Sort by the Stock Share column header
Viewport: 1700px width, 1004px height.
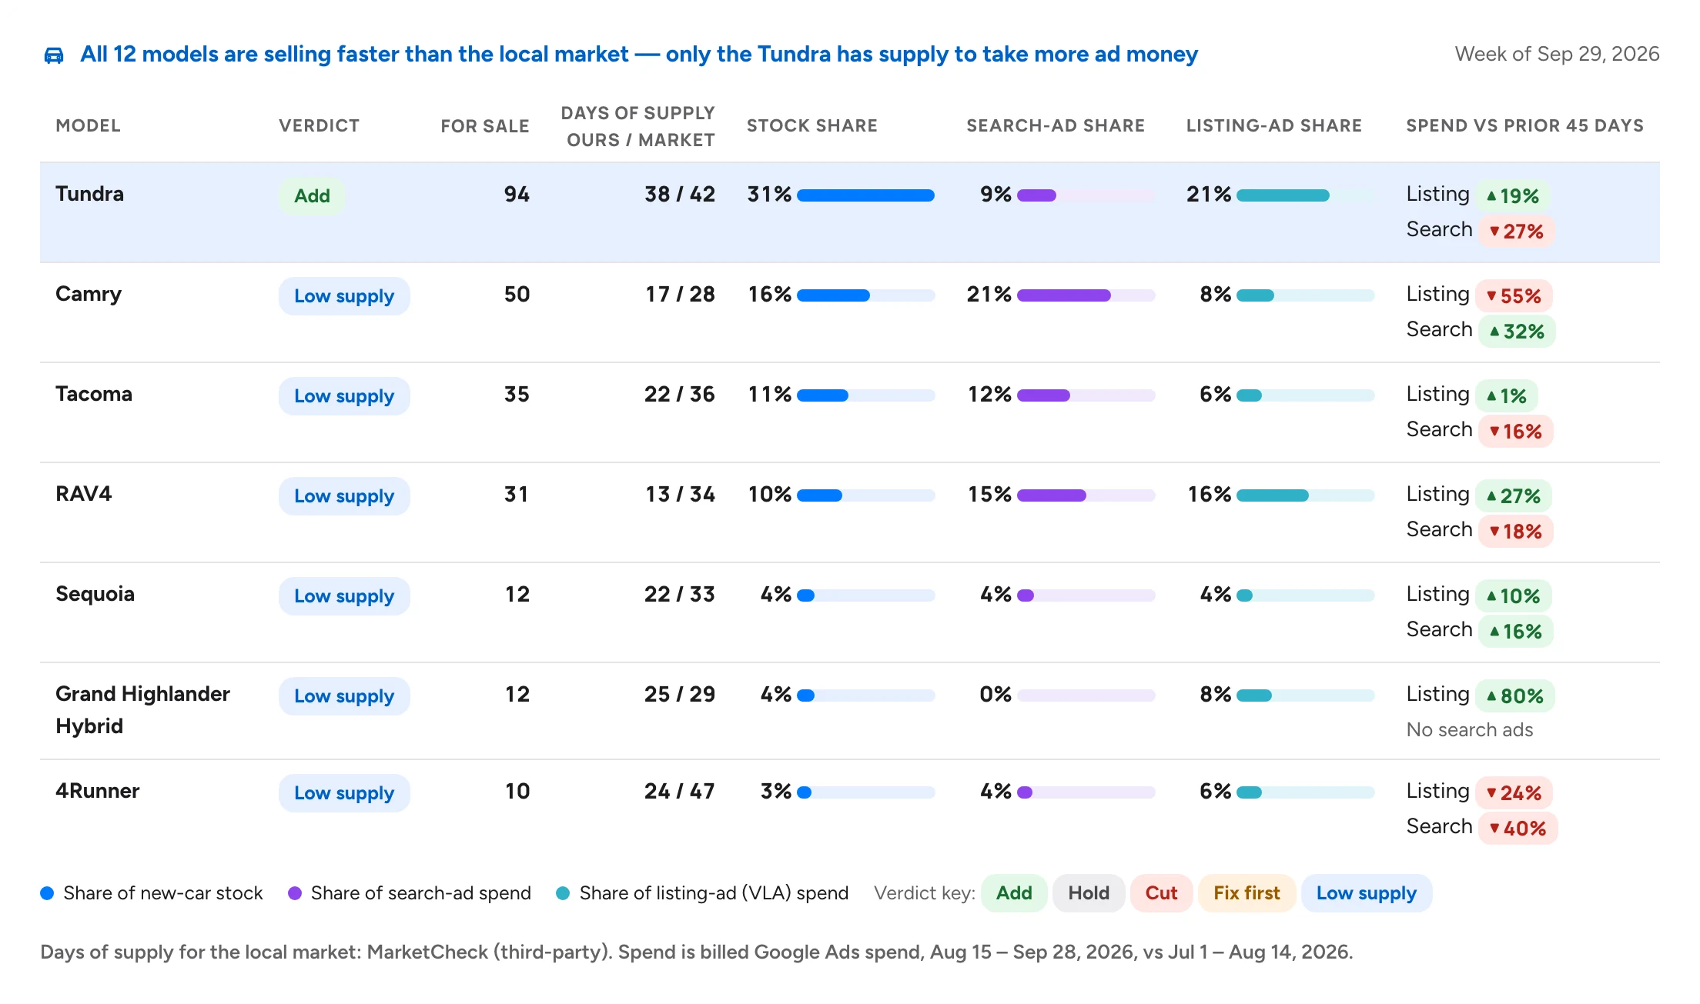coord(812,125)
